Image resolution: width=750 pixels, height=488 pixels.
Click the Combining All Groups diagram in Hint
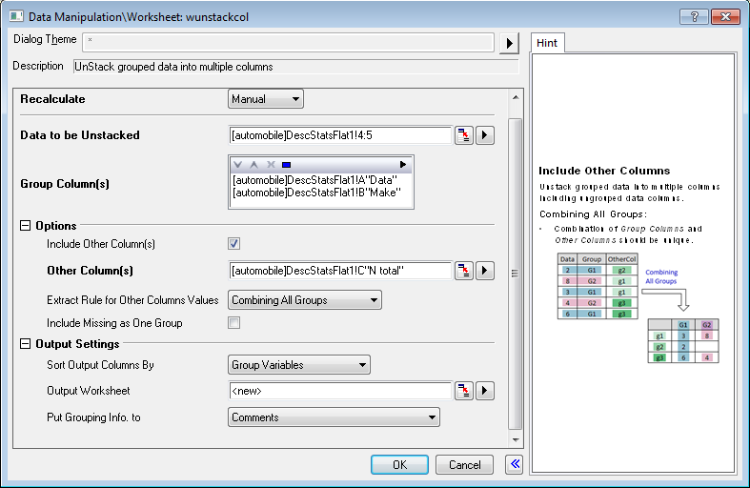(639, 309)
